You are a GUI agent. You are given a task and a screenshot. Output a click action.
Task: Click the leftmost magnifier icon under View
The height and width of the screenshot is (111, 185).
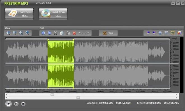click(x=8, y=33)
